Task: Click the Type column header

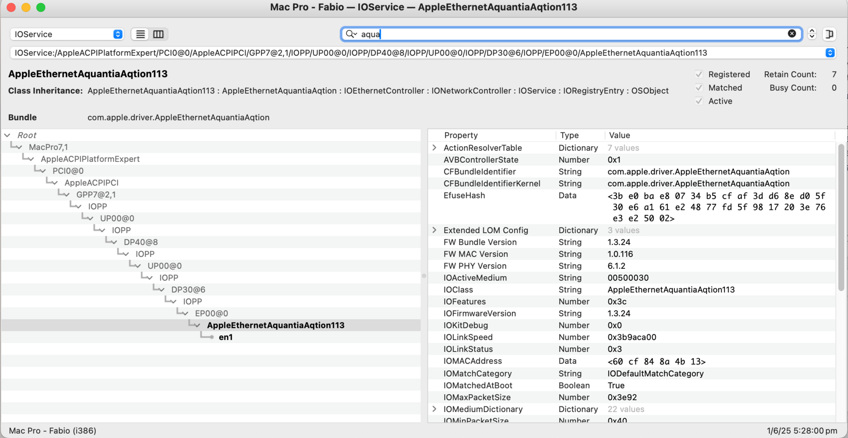Action: pyautogui.click(x=569, y=135)
